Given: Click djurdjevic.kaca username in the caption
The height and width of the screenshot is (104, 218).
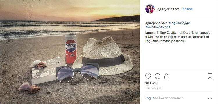Looking at the screenshot, I should (x=156, y=23).
